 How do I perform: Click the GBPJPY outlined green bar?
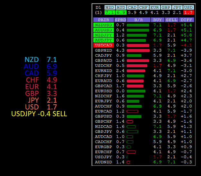click(x=132, y=131)
